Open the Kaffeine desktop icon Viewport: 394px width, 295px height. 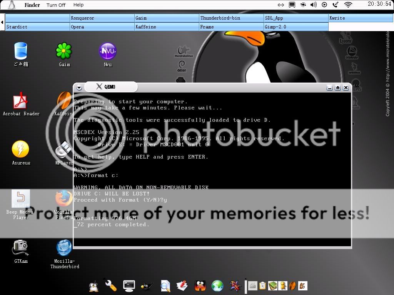[x=64, y=100]
